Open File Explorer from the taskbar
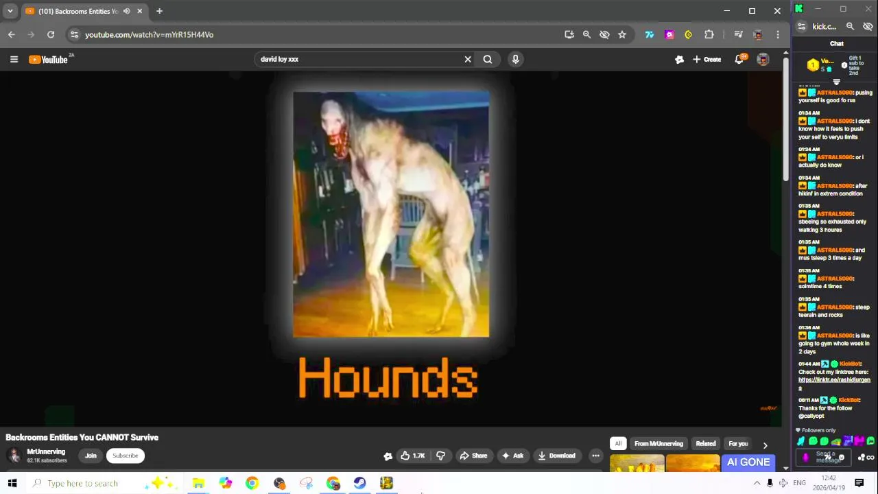 pyautogui.click(x=198, y=483)
